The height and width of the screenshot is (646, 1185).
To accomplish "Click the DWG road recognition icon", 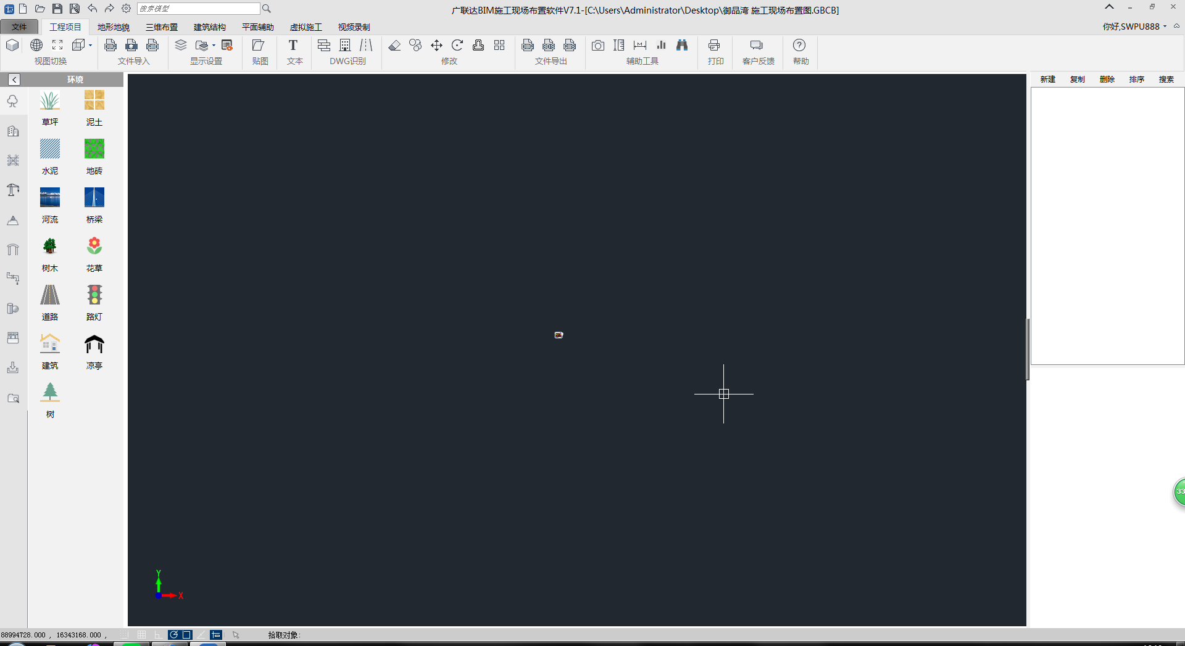I will tap(366, 45).
